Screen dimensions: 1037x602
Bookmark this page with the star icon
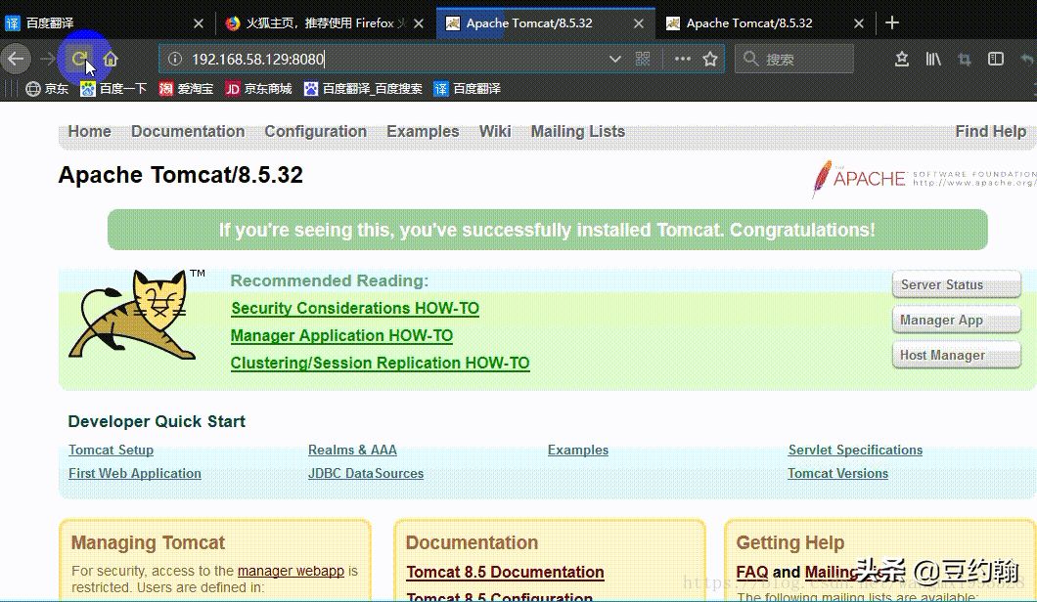point(710,59)
